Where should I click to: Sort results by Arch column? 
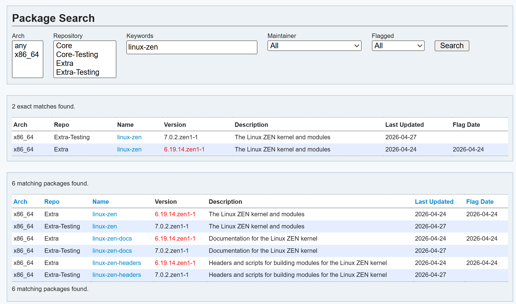click(x=20, y=202)
